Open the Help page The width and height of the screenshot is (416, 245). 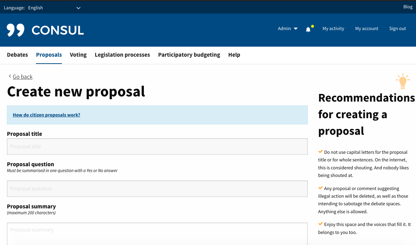pos(234,55)
